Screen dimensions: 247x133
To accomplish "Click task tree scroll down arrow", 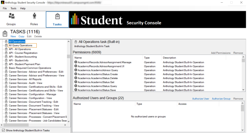I will tap(69, 121).
